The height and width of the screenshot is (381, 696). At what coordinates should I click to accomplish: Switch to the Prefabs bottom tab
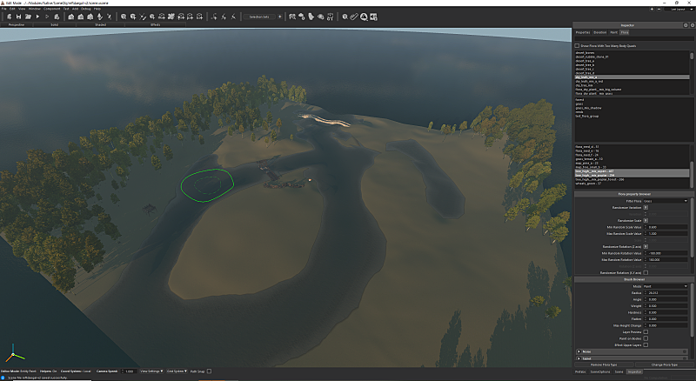(580, 372)
